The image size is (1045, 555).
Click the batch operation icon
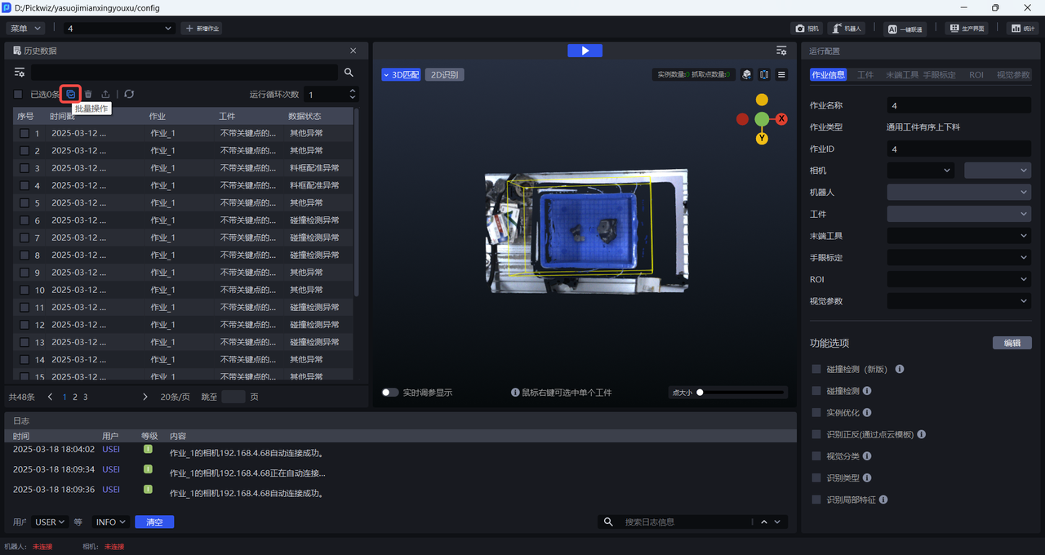click(70, 95)
